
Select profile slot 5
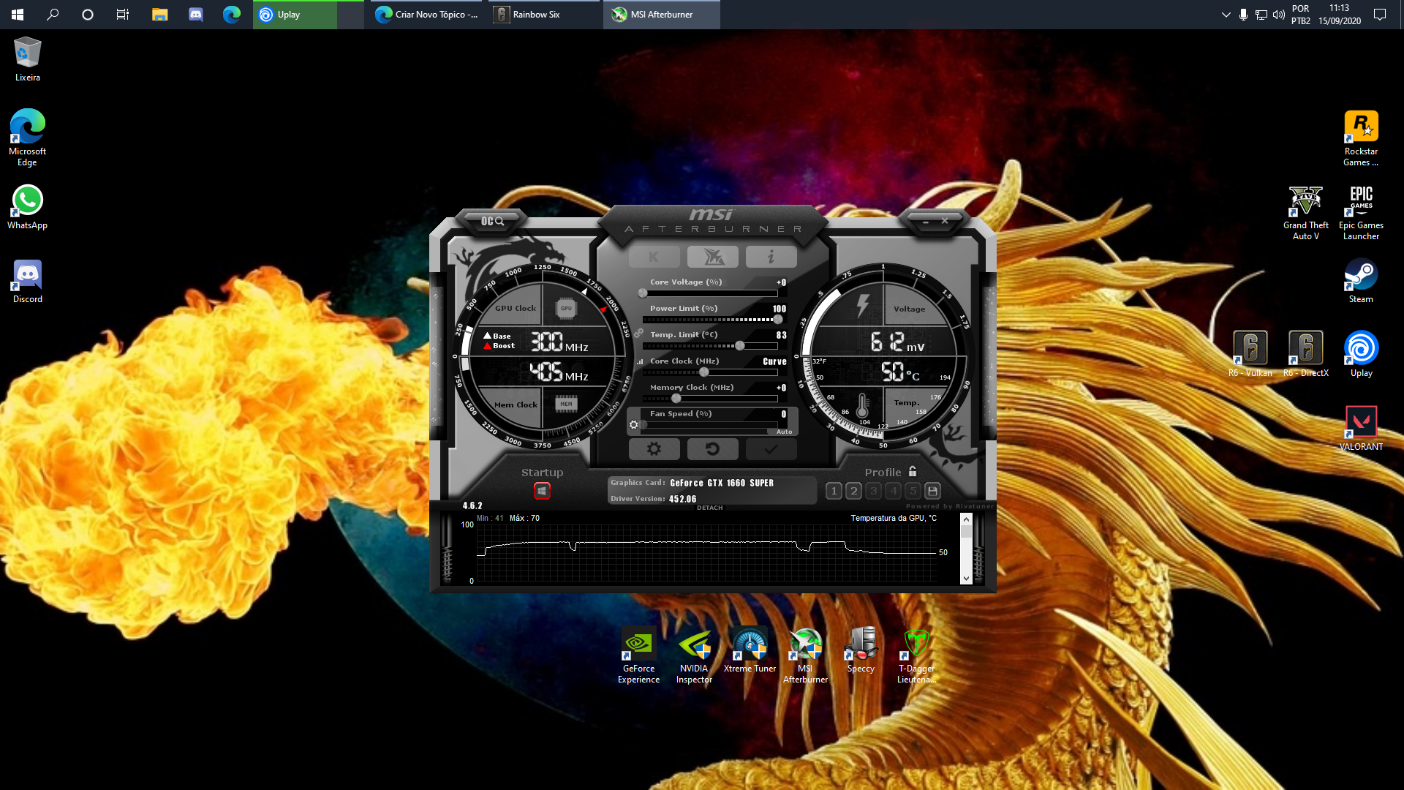913,491
